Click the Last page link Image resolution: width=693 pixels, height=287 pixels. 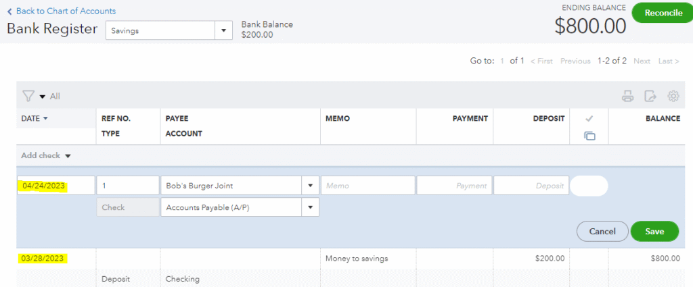click(x=668, y=61)
